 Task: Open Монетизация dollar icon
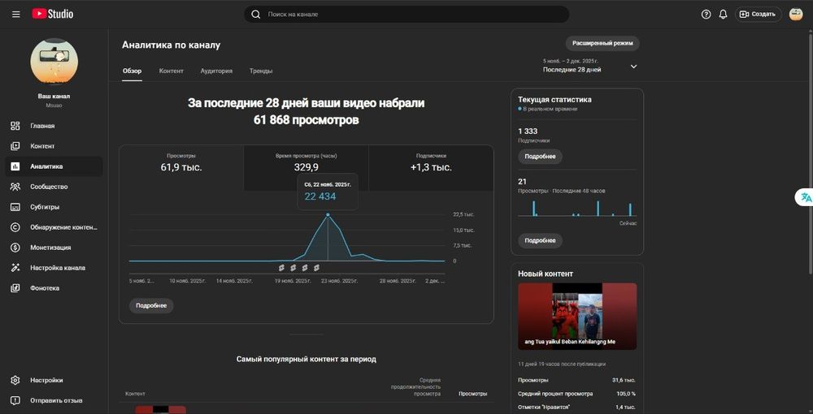click(x=15, y=248)
